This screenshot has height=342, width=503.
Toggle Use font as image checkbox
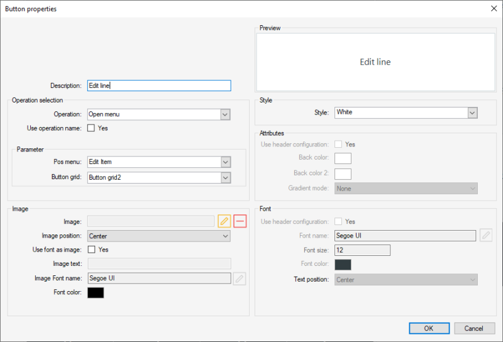coord(91,250)
